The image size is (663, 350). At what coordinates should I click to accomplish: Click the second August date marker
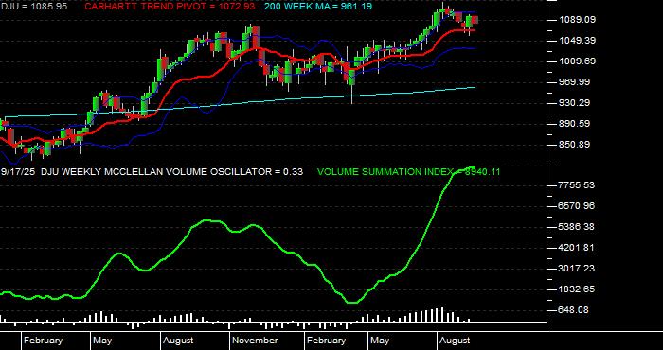pyautogui.click(x=455, y=341)
